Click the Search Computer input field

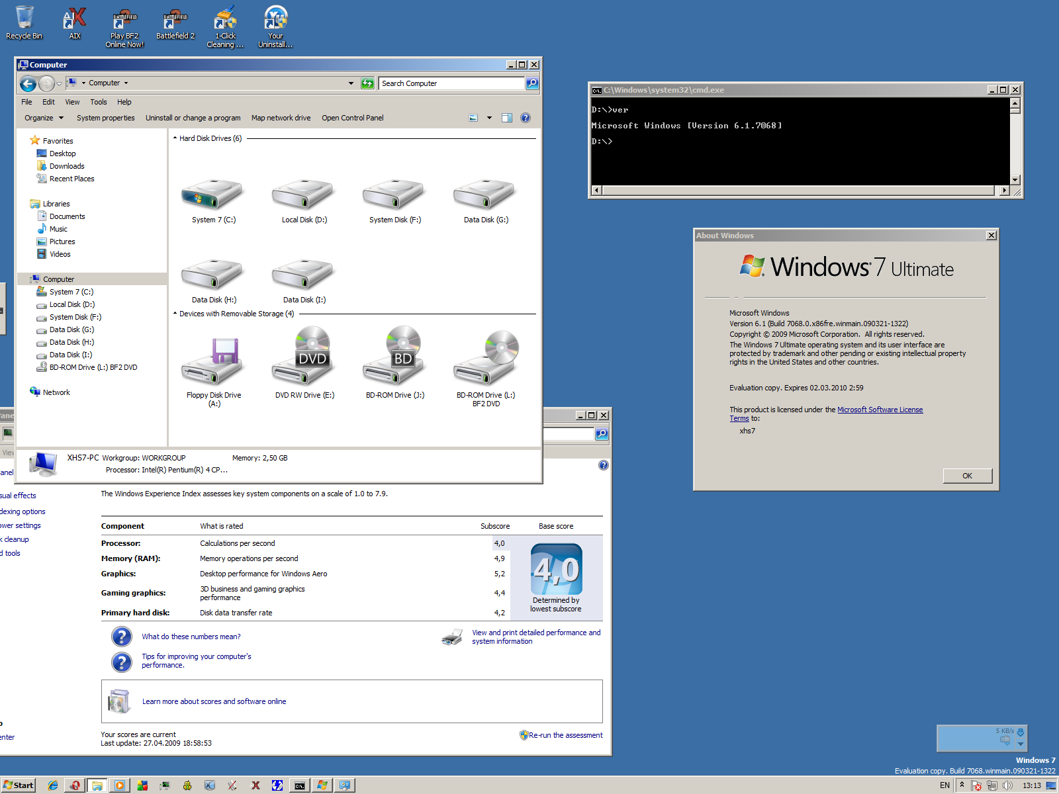(451, 83)
